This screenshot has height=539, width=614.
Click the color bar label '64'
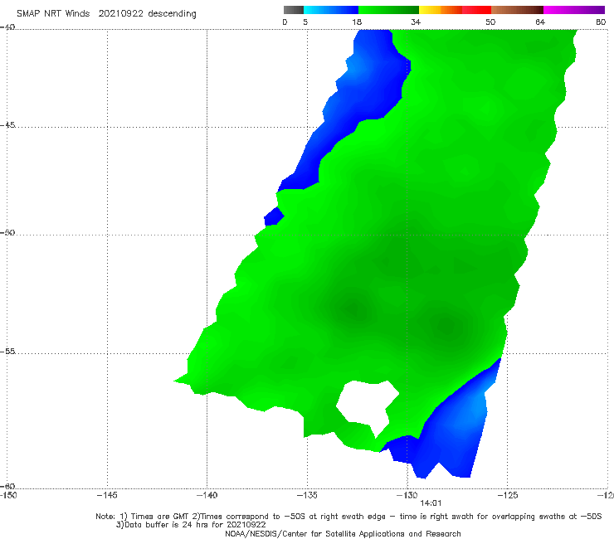click(540, 22)
